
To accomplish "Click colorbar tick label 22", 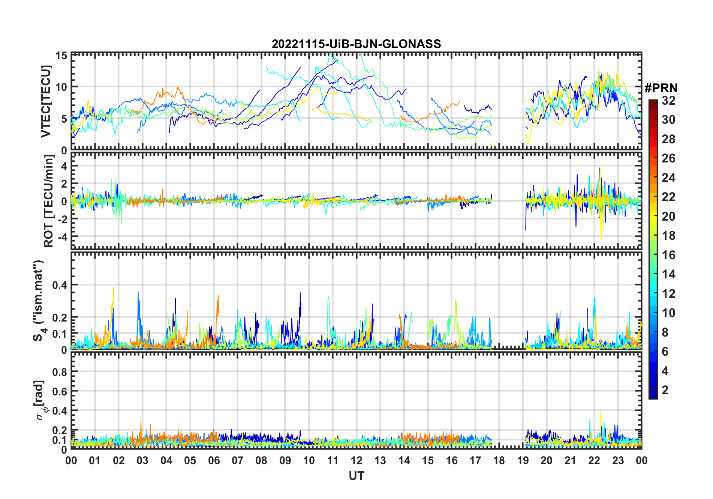I will [668, 197].
